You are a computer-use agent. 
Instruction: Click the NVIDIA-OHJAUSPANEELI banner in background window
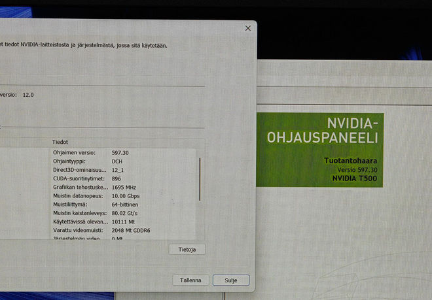[x=319, y=150]
